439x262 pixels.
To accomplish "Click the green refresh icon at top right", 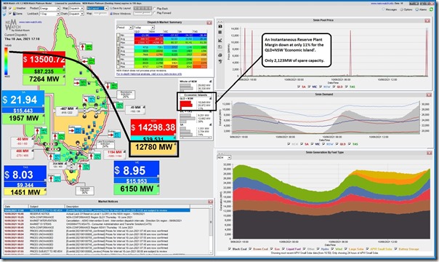I will 432,9.
